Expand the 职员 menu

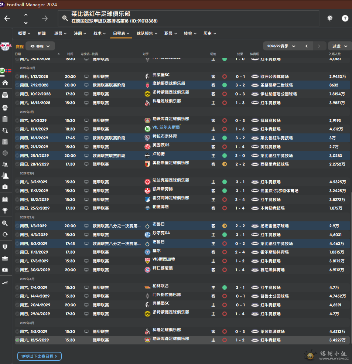(x=171, y=33)
